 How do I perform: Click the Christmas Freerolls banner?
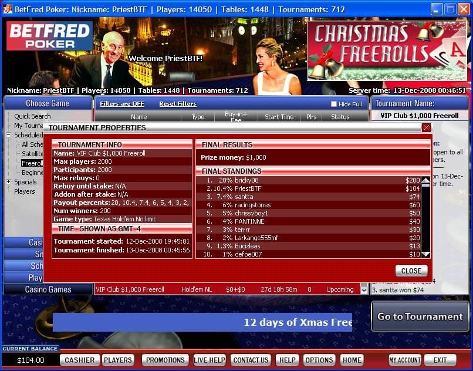pyautogui.click(x=387, y=50)
